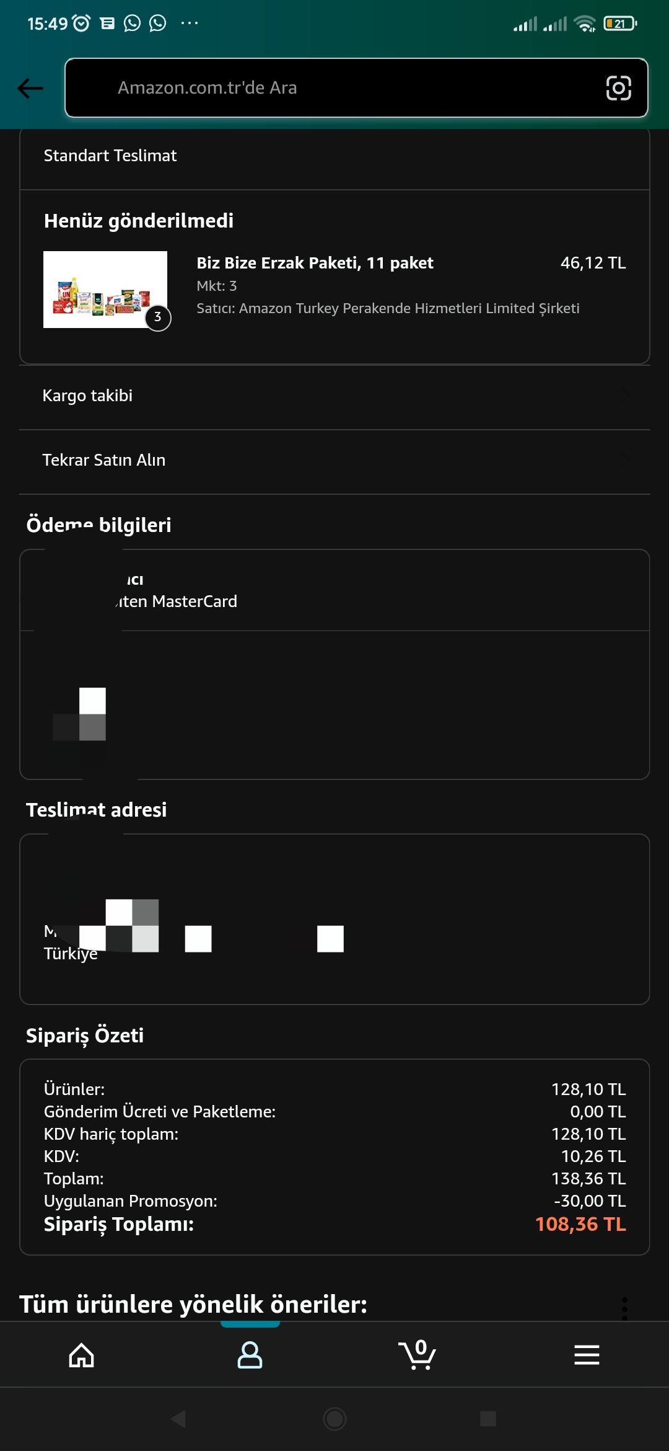
Task: Tap the back arrow icon
Action: (x=30, y=88)
